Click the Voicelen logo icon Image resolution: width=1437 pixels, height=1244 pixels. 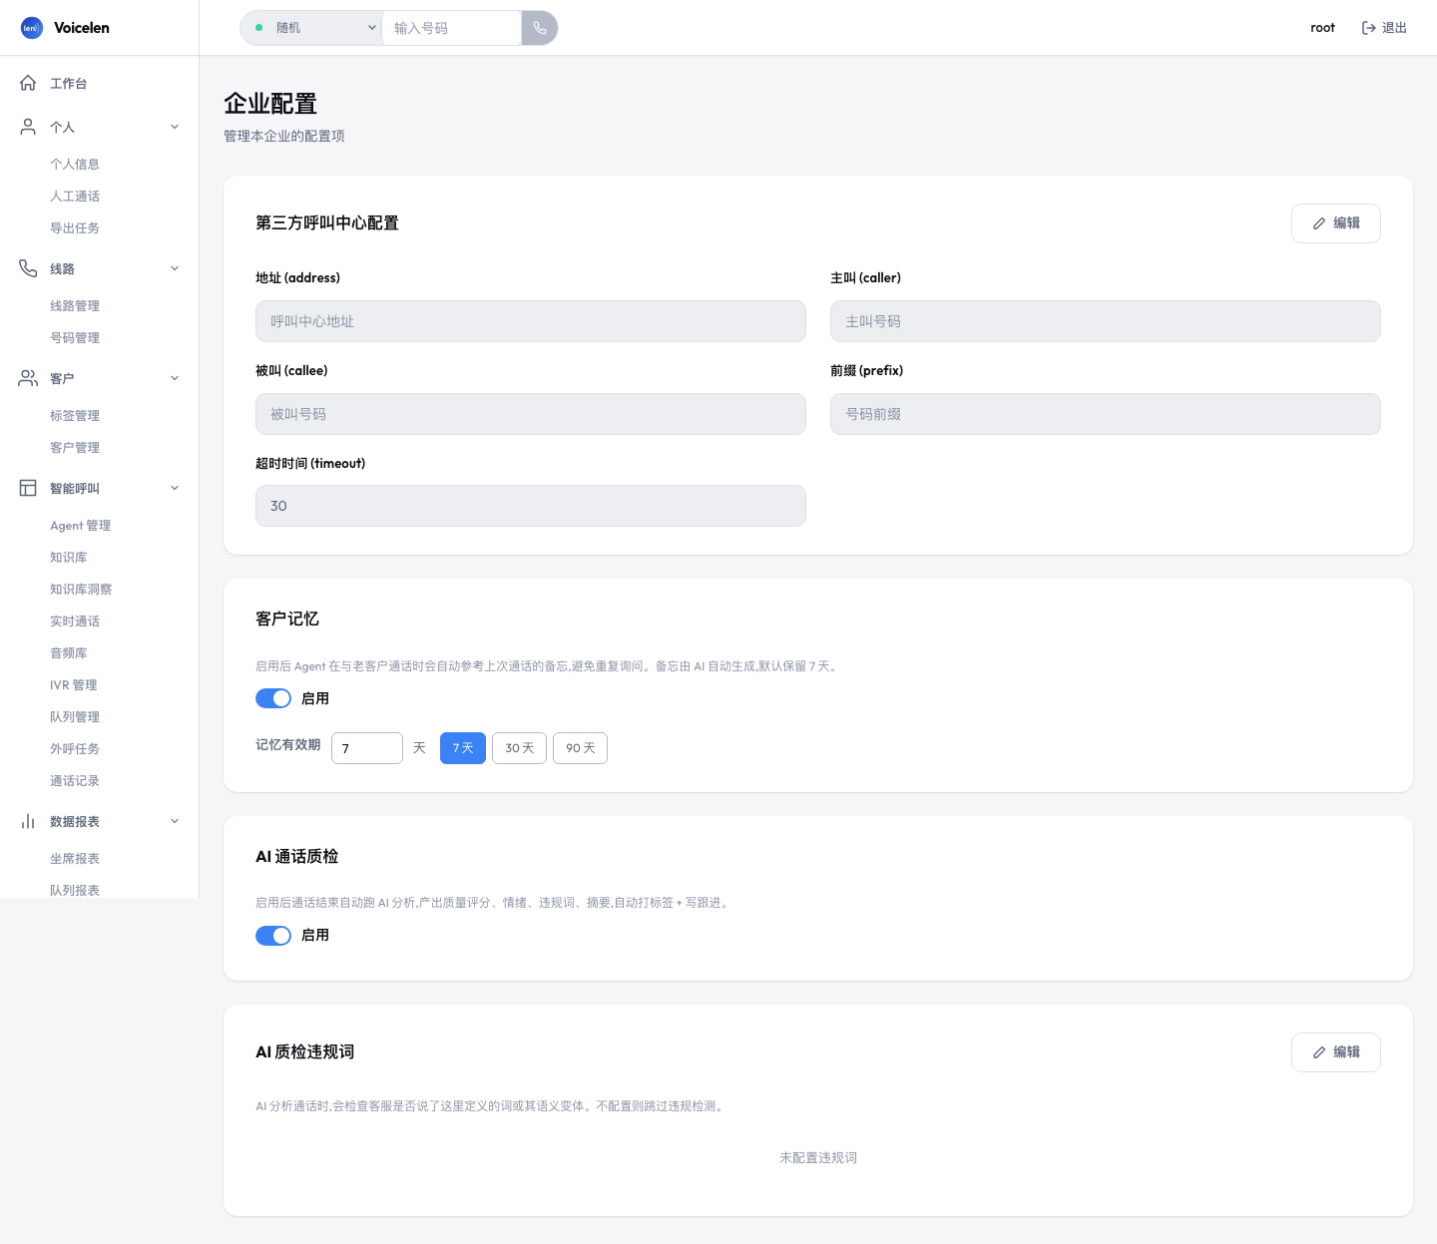click(32, 28)
